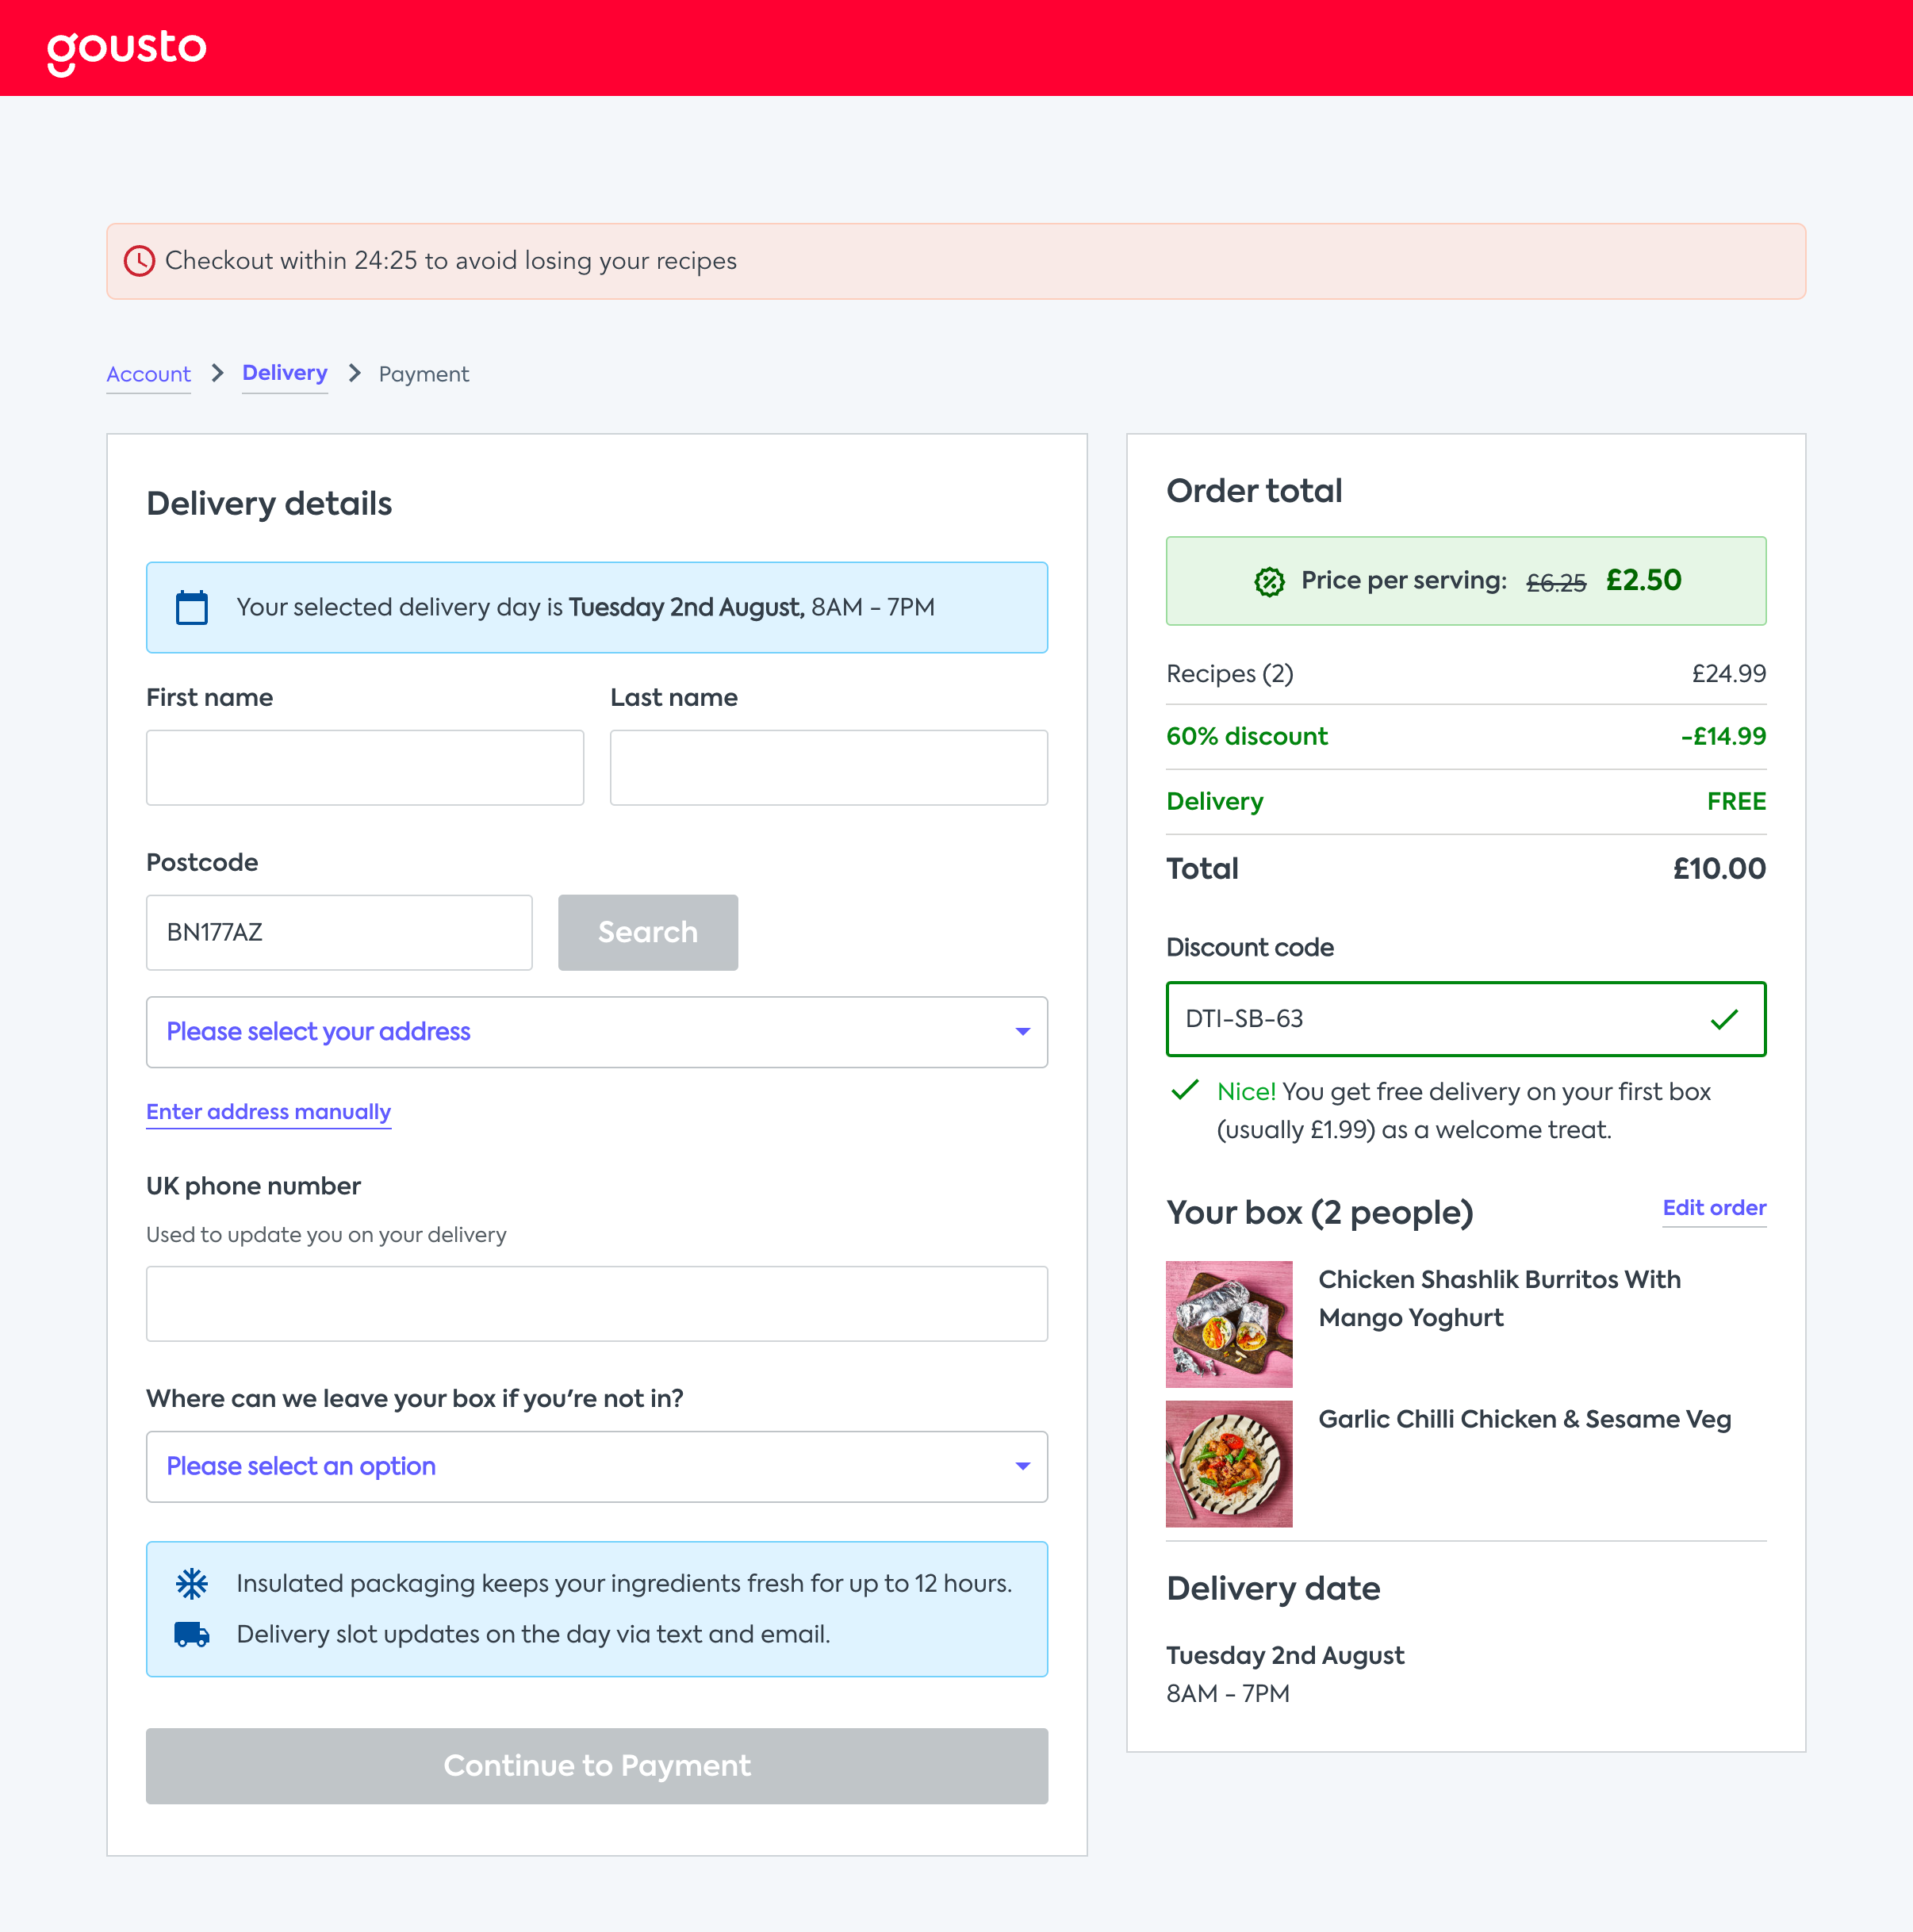
Task: Click the calendar icon in delivery day notice
Action: [x=192, y=607]
